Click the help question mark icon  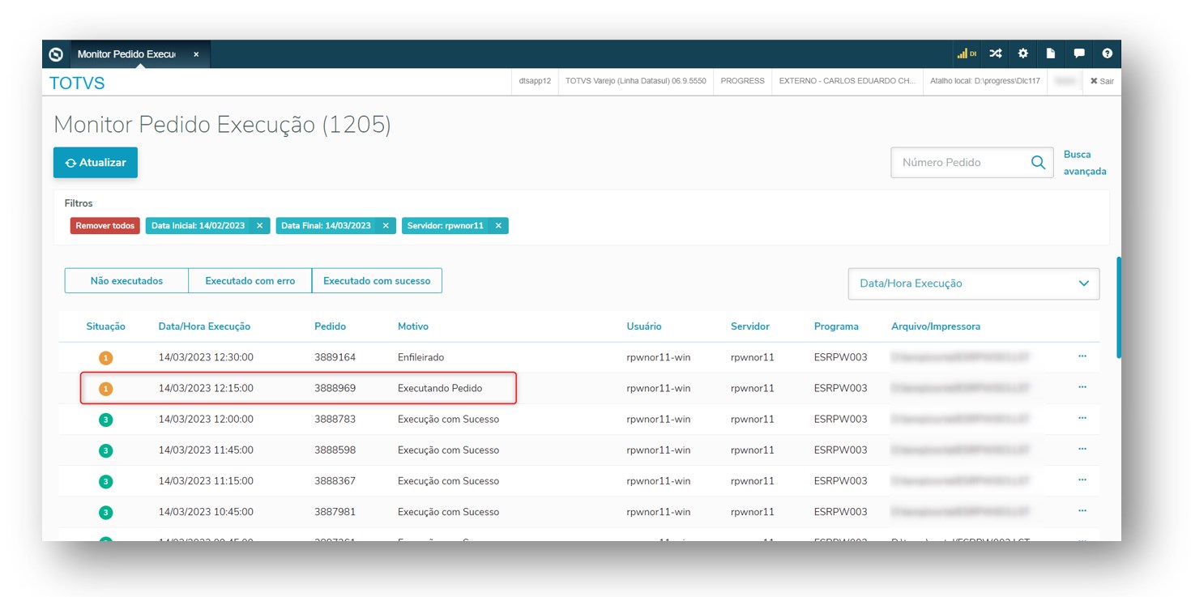[x=1107, y=53]
